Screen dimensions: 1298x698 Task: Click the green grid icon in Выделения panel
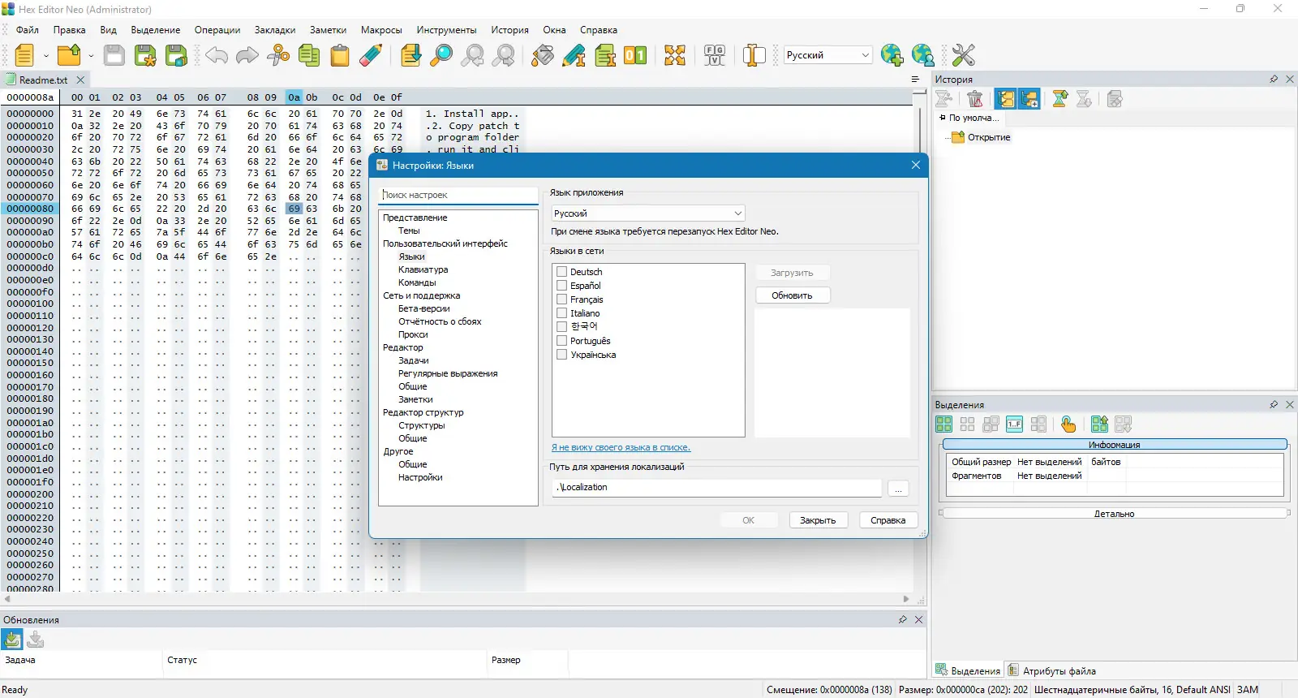[943, 424]
